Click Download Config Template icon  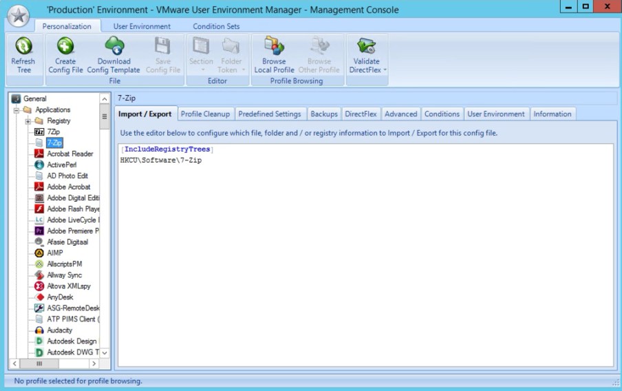pos(114,45)
